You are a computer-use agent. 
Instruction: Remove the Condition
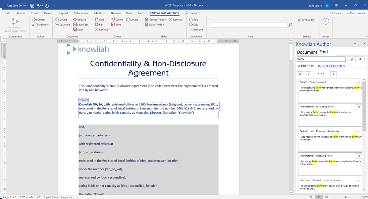click(x=196, y=30)
